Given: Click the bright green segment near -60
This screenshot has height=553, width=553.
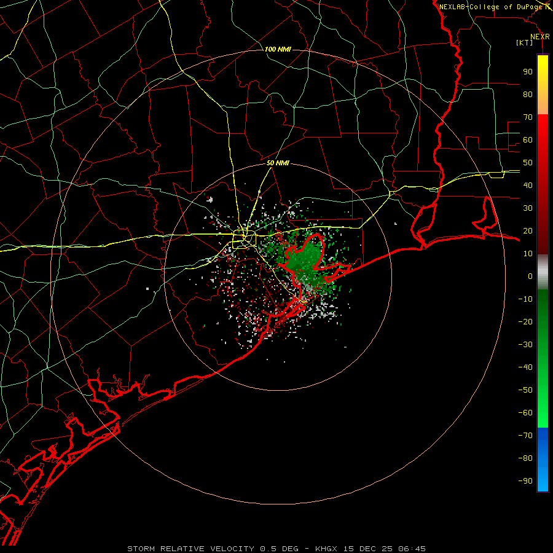Looking at the screenshot, I should coord(543,413).
